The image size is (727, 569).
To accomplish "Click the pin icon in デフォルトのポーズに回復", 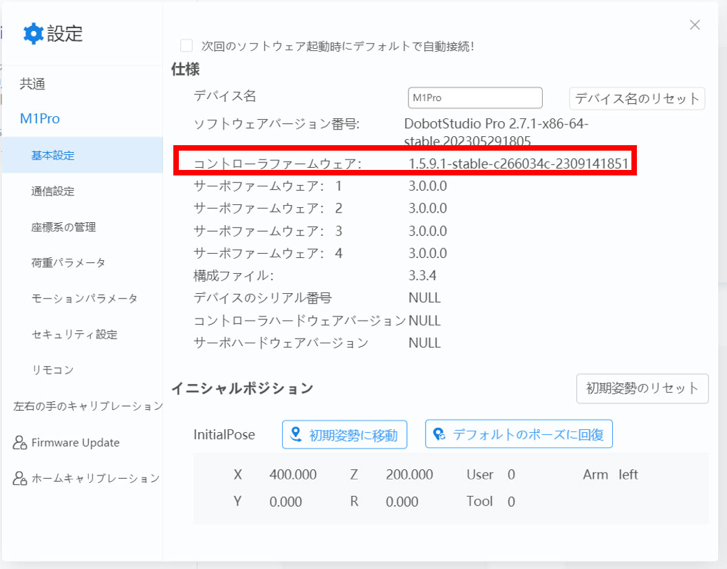I will click(438, 434).
